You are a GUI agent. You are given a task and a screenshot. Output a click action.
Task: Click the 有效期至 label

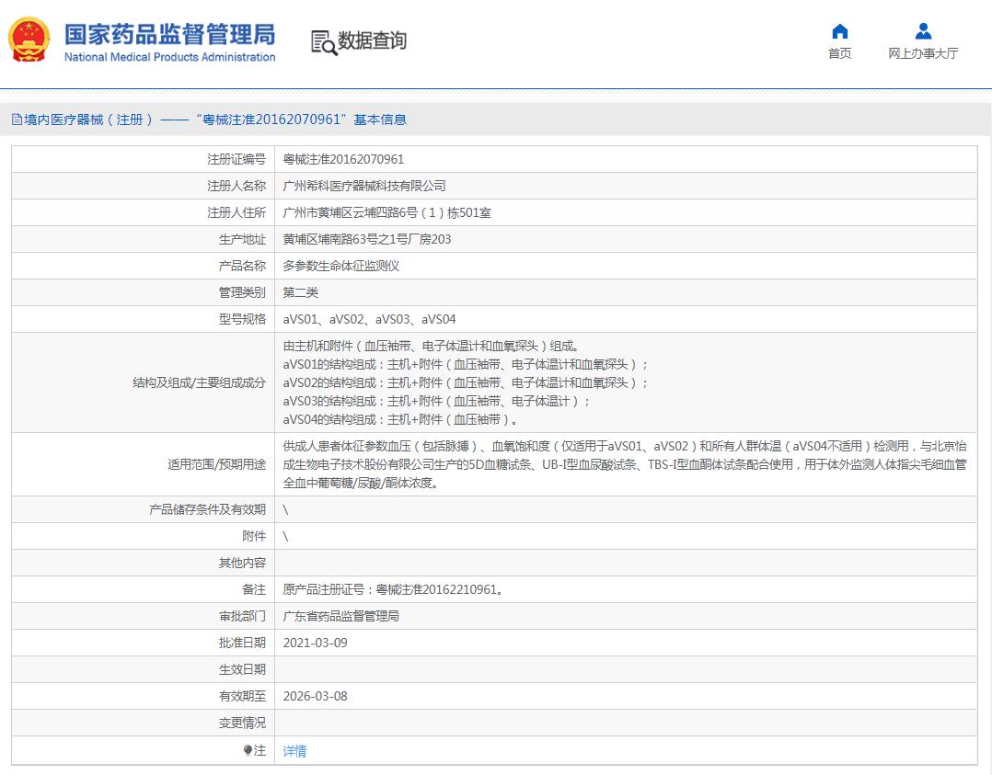(242, 696)
